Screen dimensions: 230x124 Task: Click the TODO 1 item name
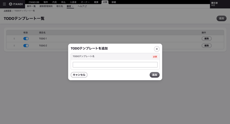[43, 39]
